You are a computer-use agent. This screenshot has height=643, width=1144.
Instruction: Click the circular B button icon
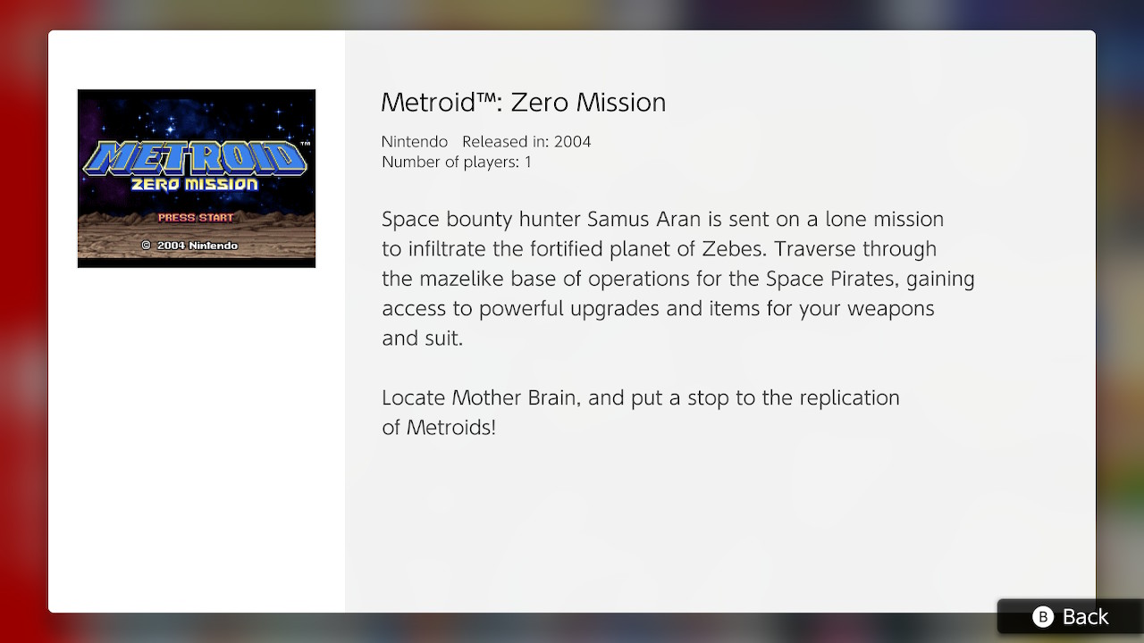pos(1043,617)
